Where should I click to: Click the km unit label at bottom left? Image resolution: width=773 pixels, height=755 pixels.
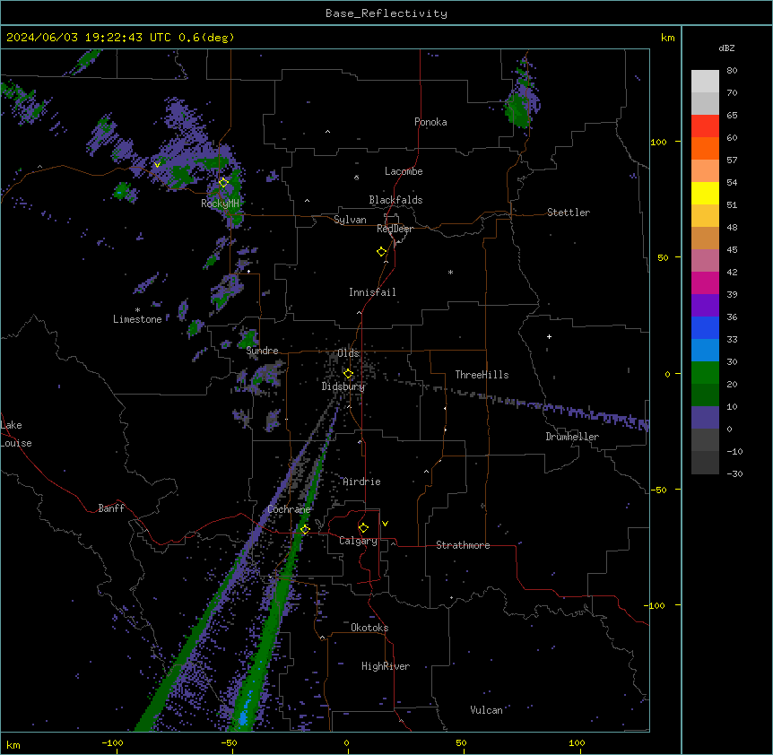pos(13,744)
